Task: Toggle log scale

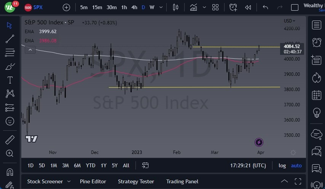Action: tap(282, 165)
